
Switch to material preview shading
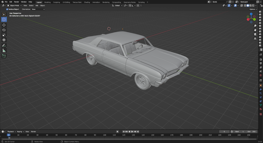tap(251, 6)
